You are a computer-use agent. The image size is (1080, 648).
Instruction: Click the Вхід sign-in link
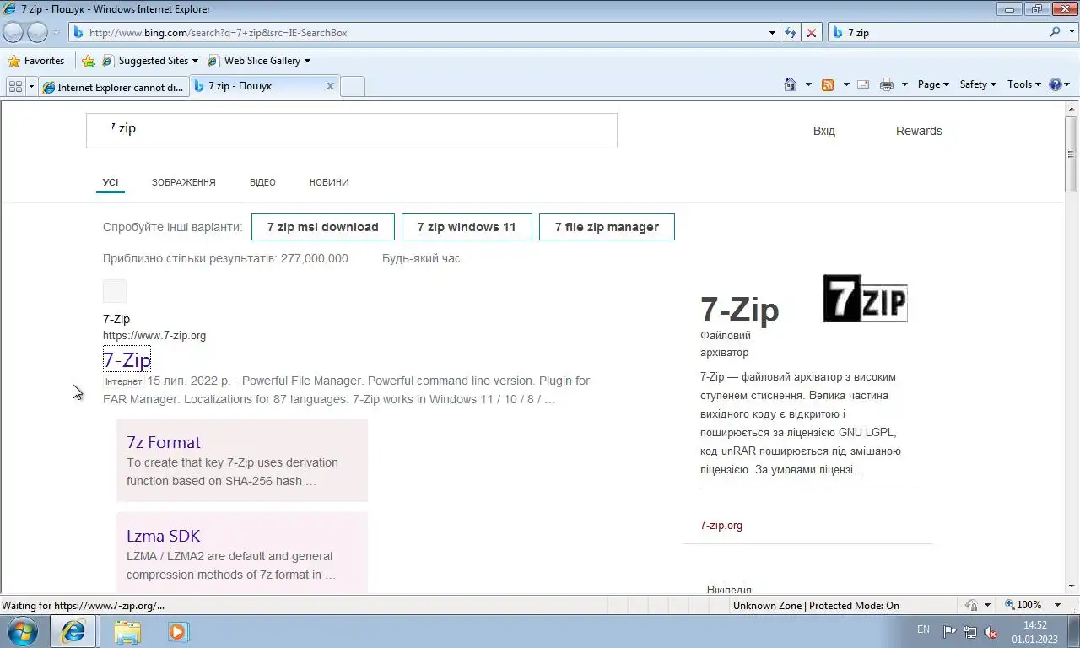[824, 131]
